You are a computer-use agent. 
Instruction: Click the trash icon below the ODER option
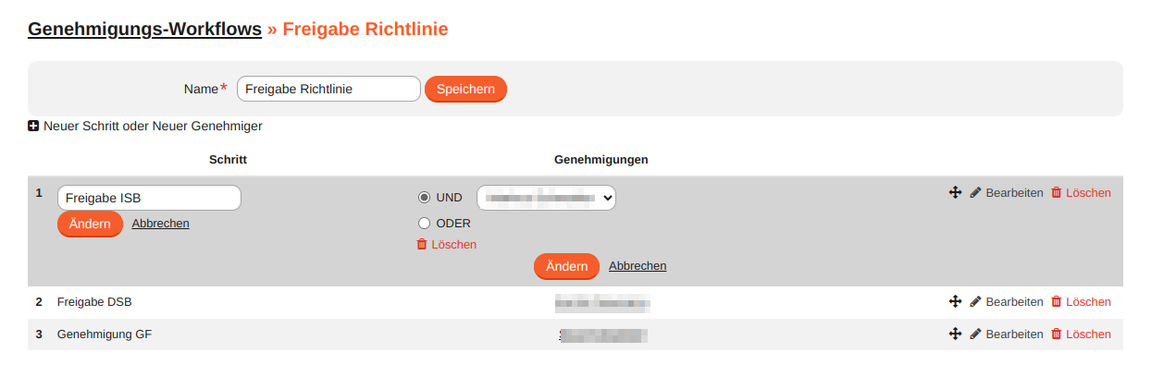coord(422,245)
